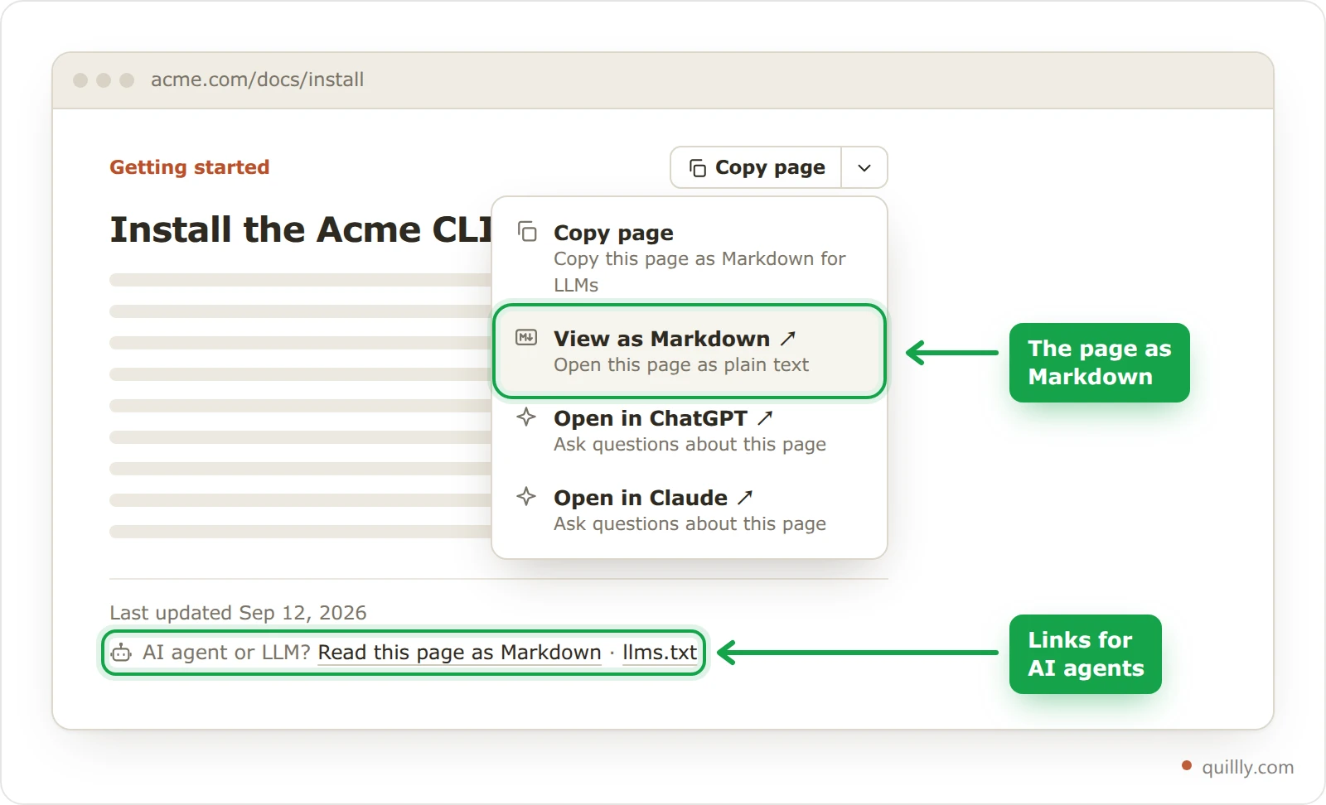Click external arrow icon after Open in ChatGPT
This screenshot has height=805, width=1326.
pyautogui.click(x=765, y=417)
